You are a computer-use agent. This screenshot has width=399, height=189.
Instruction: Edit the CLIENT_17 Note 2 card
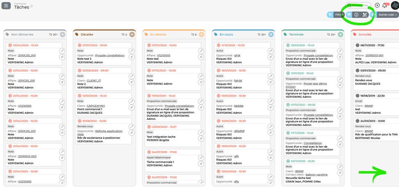pyautogui.click(x=131, y=76)
